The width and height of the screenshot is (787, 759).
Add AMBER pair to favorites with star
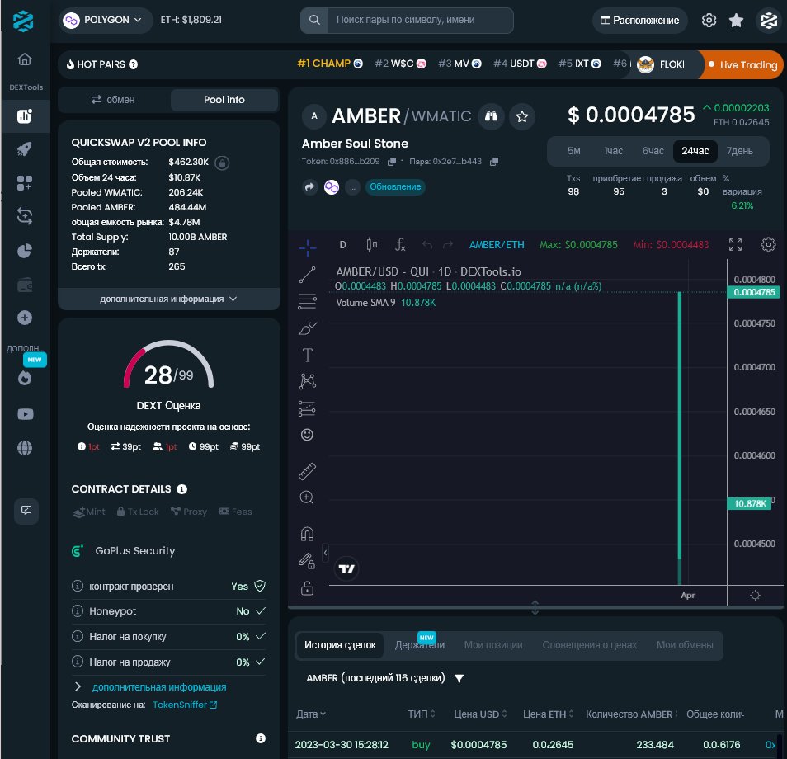point(522,116)
